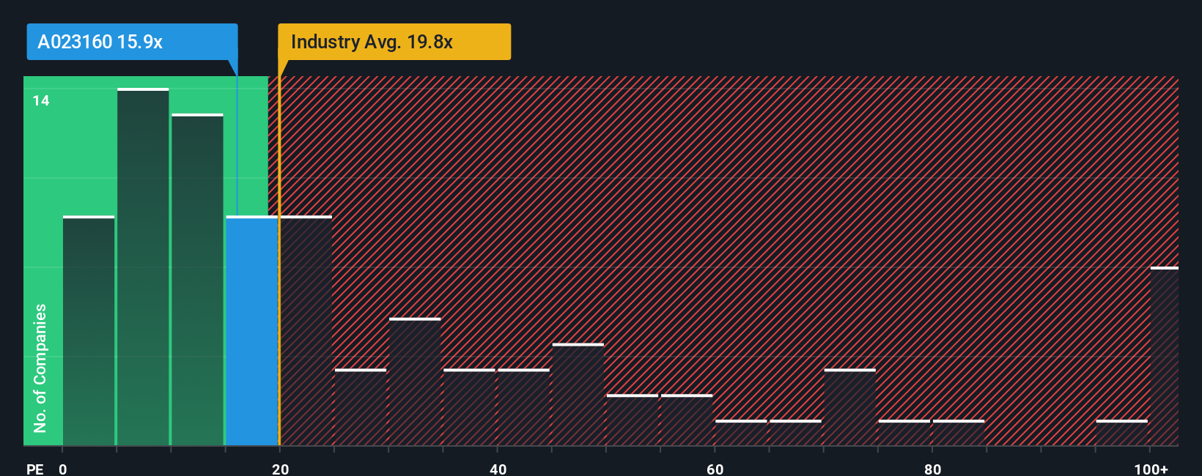This screenshot has height=476, width=1202.
Task: Click the x-axis label 80
Action: [x=932, y=469]
